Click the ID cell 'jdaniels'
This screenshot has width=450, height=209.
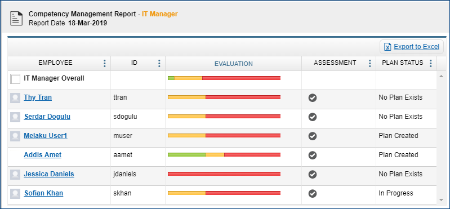click(125, 174)
